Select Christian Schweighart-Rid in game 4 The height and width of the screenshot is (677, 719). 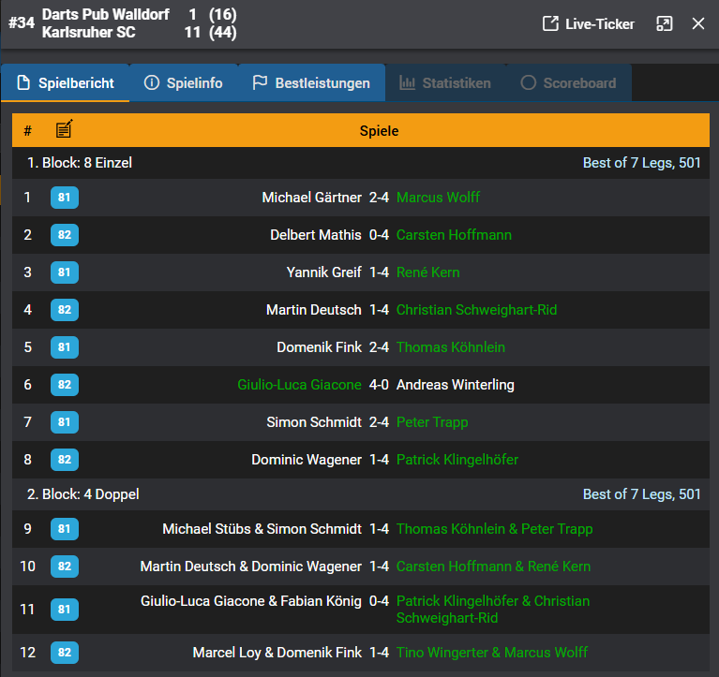pos(476,310)
